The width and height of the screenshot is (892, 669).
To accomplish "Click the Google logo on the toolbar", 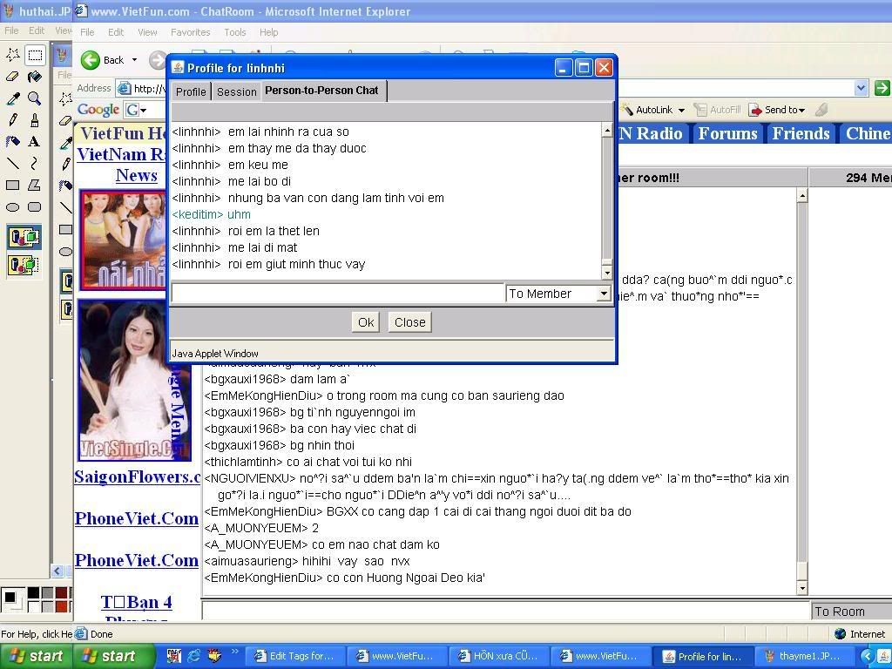I will pos(98,110).
